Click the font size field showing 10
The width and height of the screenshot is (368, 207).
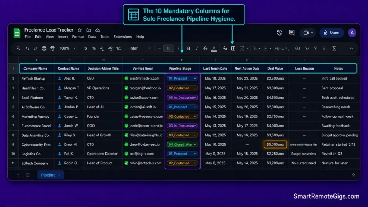(169, 48)
